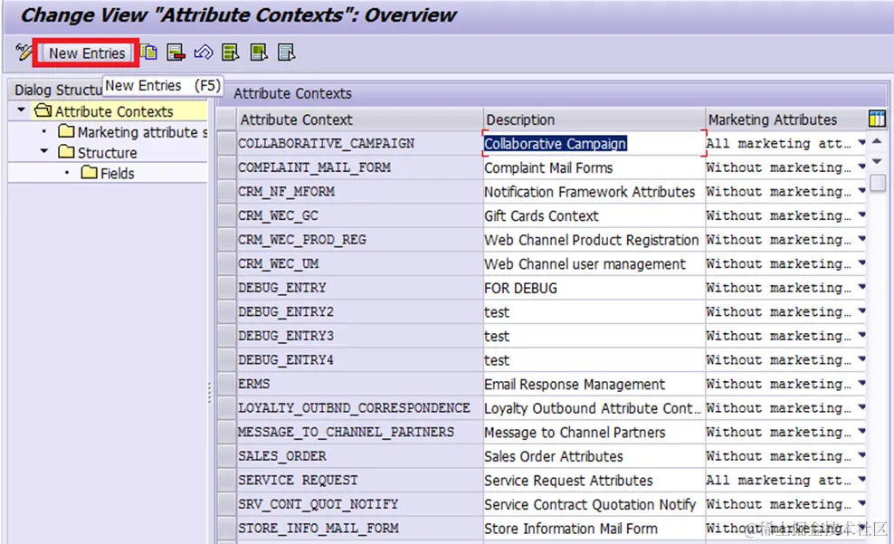Open the Fields folder in tree
Screen dimensions: 894x544
coord(109,173)
